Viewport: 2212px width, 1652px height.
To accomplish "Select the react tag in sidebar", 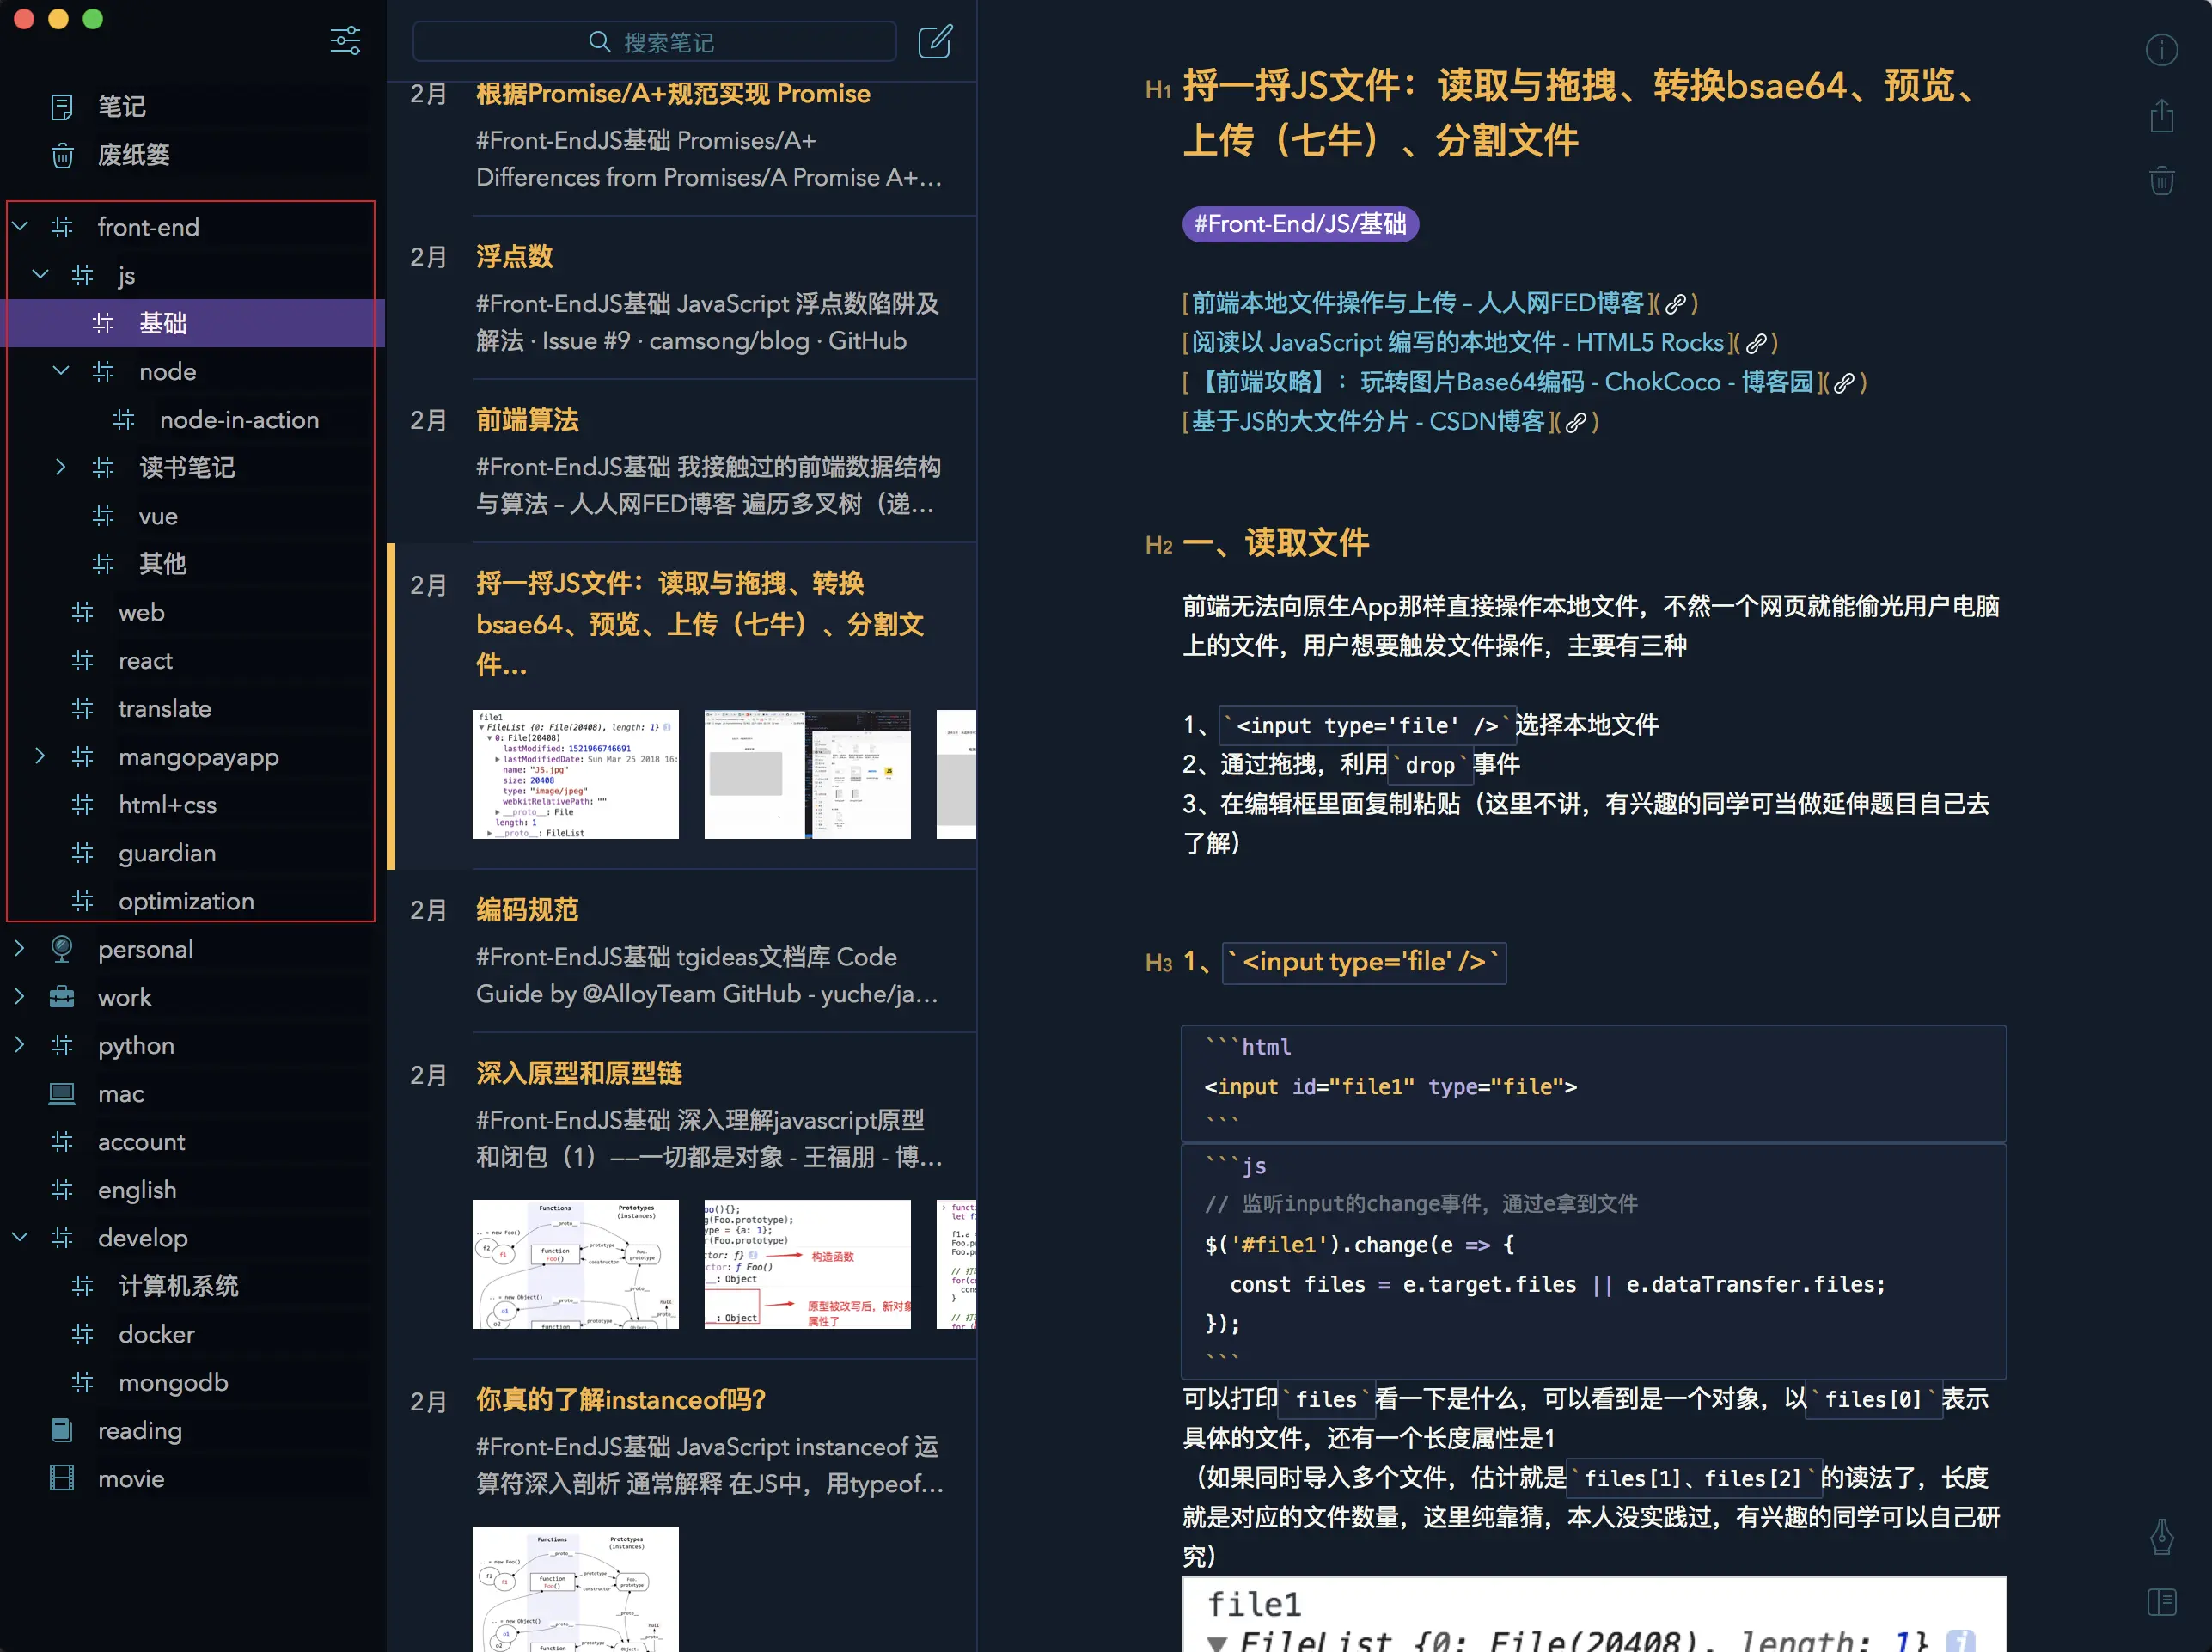I will tap(145, 660).
